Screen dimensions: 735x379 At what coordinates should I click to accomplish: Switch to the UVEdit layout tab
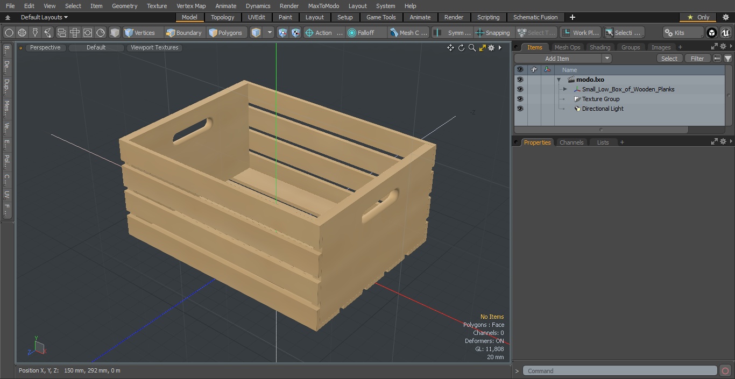pos(257,17)
